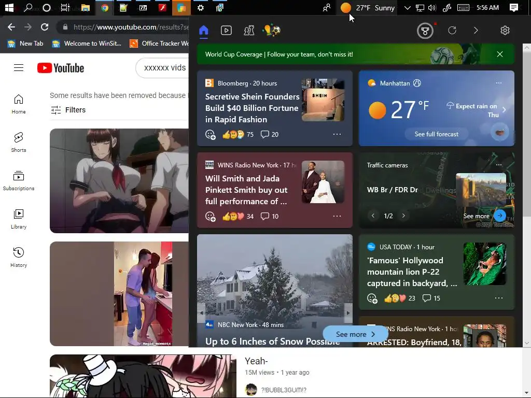Click See more on traffic cameras
Viewport: 531px width, 398px height.
click(484, 216)
